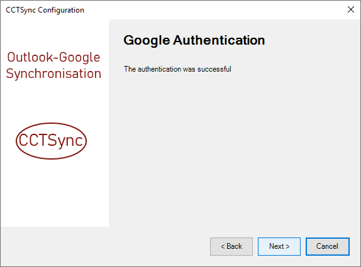Proceed with the Next > button

point(279,246)
